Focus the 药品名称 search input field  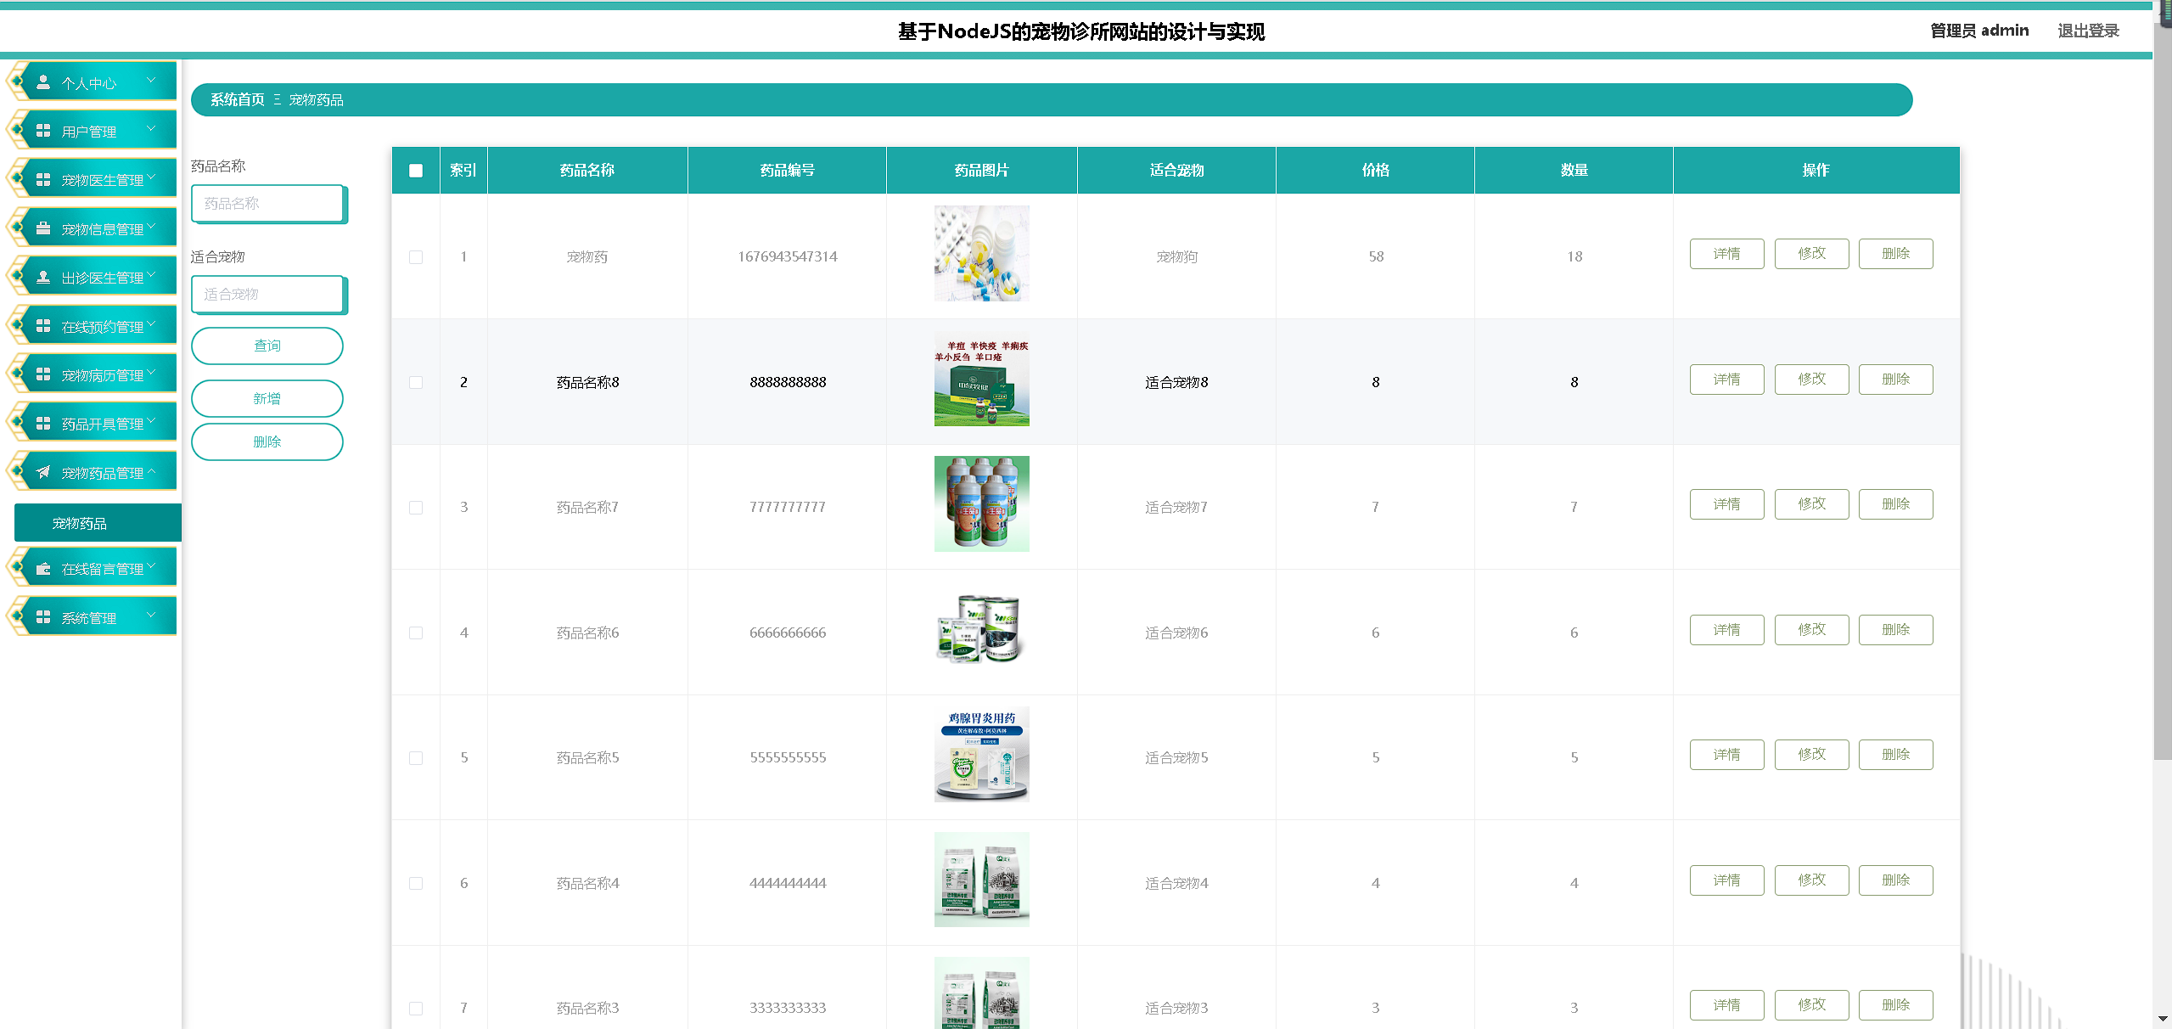tap(268, 204)
